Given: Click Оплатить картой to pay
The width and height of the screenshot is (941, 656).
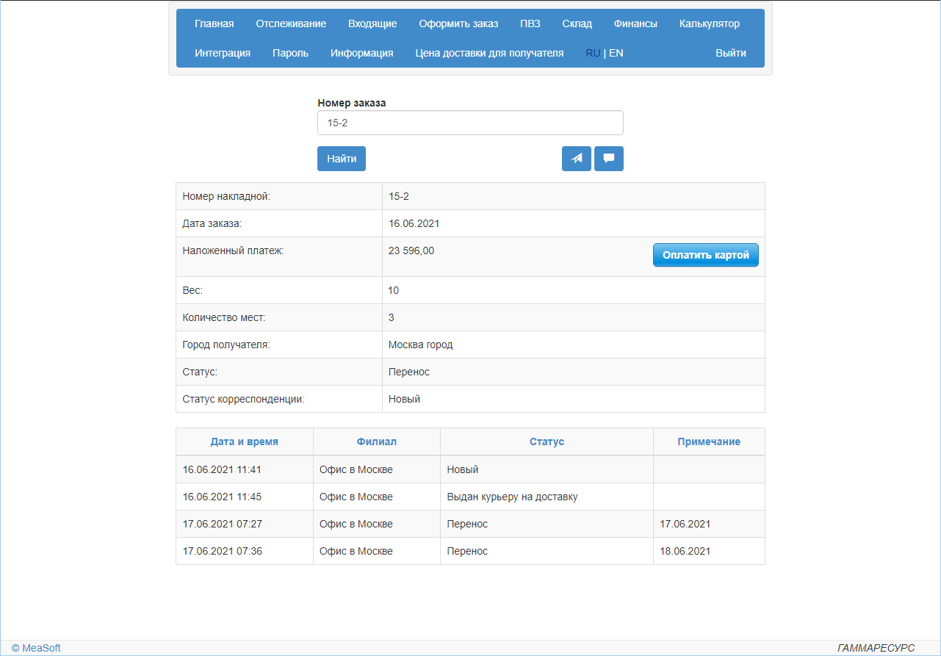Looking at the screenshot, I should [705, 254].
